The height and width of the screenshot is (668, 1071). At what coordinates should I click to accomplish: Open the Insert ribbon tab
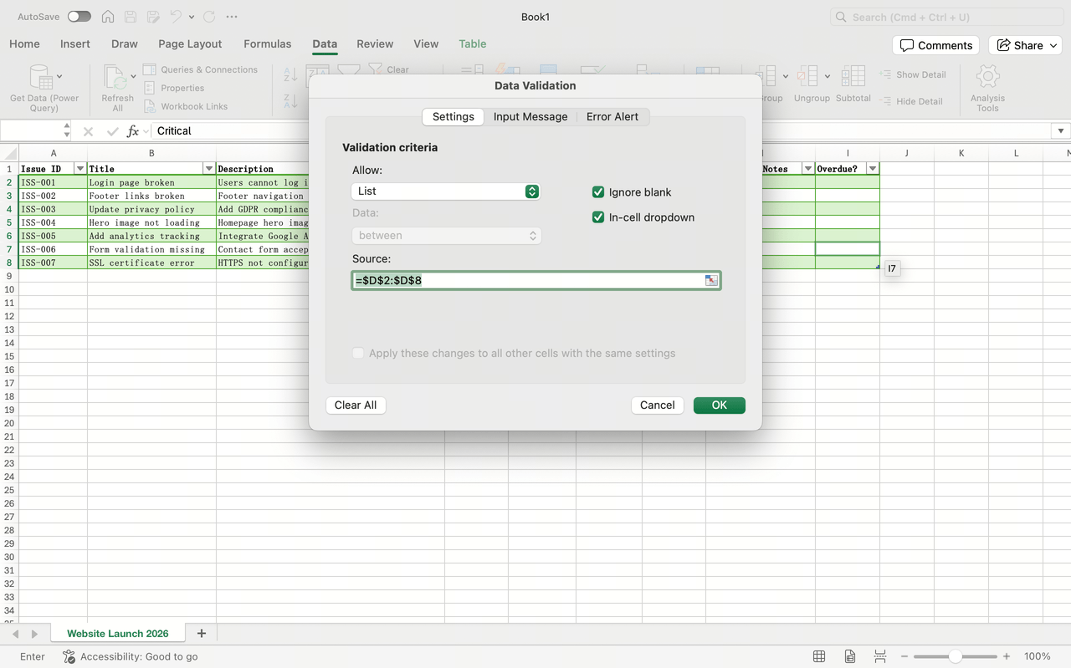[x=75, y=43]
